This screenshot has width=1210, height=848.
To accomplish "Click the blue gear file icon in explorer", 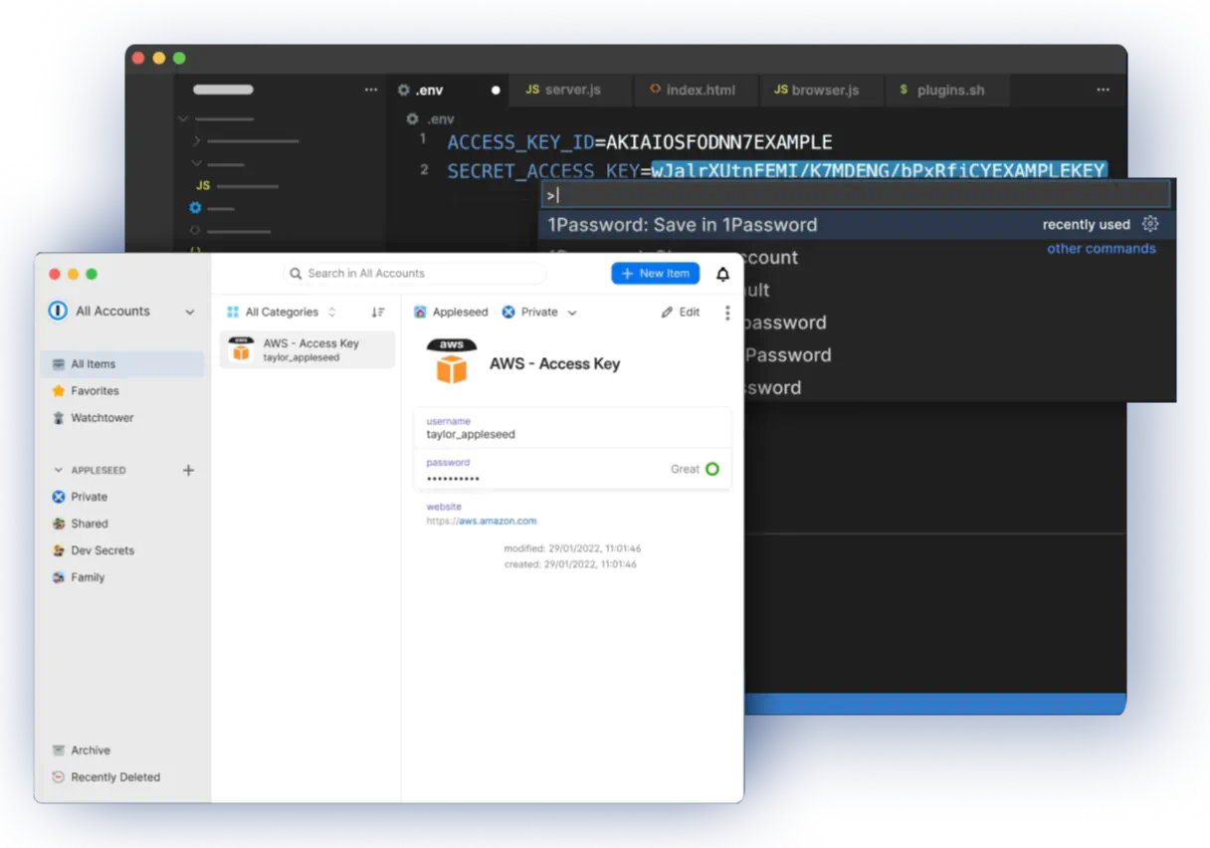I will coord(195,208).
